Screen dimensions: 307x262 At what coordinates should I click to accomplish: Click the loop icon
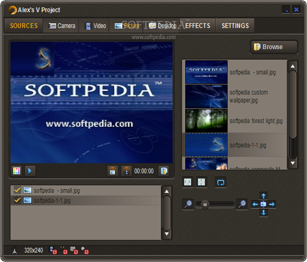(x=221, y=182)
